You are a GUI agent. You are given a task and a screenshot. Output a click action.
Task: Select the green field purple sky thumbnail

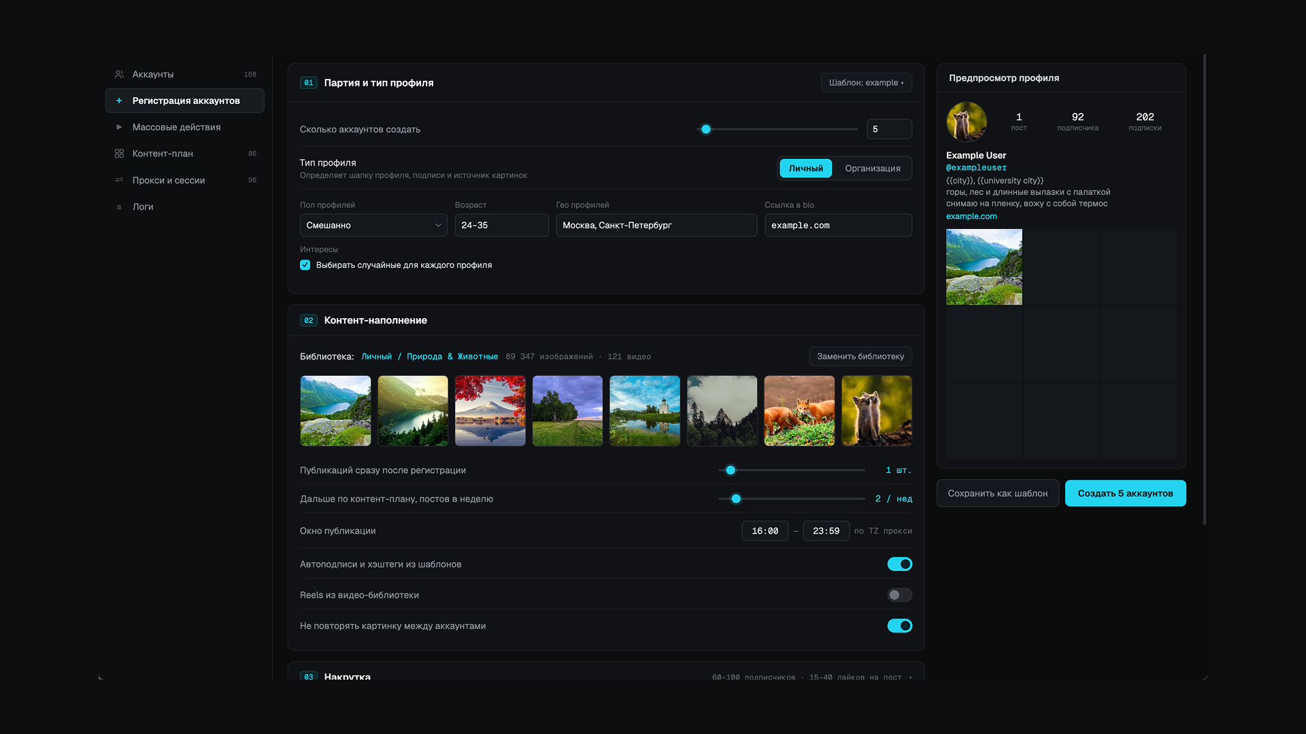(567, 410)
